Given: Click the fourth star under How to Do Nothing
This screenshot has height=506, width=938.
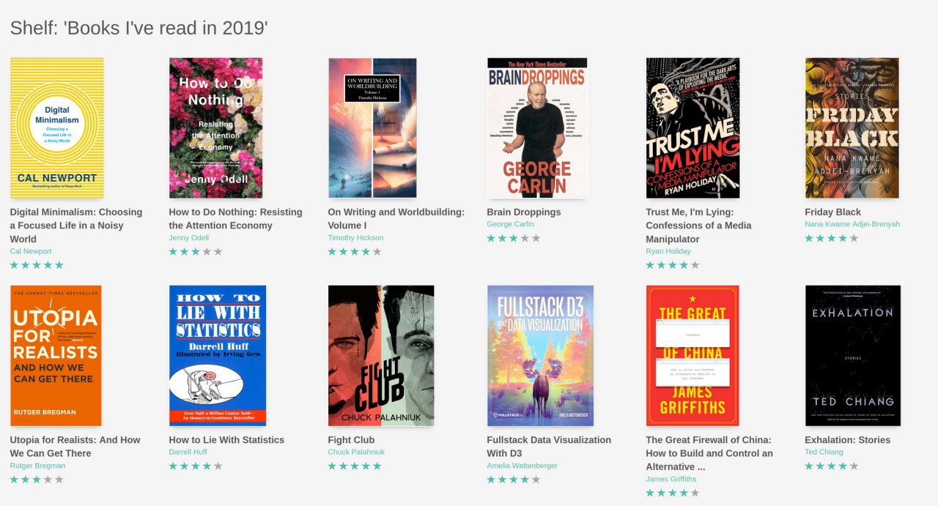Looking at the screenshot, I should [x=207, y=251].
